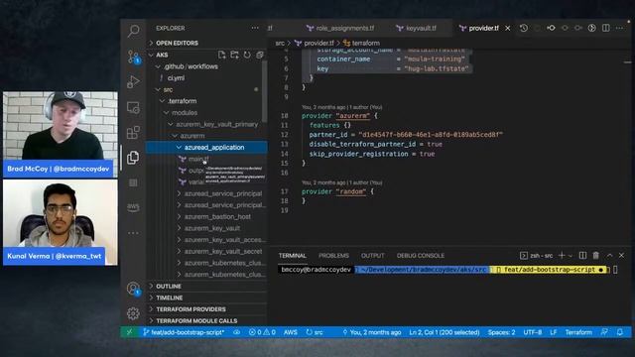
Task: Click errors and warnings count
Action: click(x=262, y=332)
